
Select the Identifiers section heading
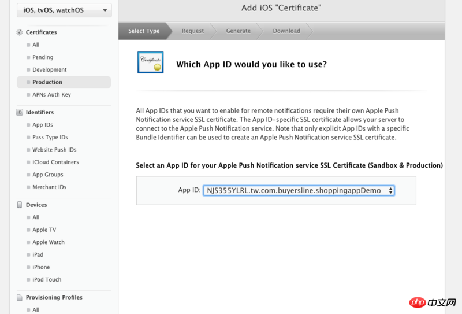[x=40, y=112]
